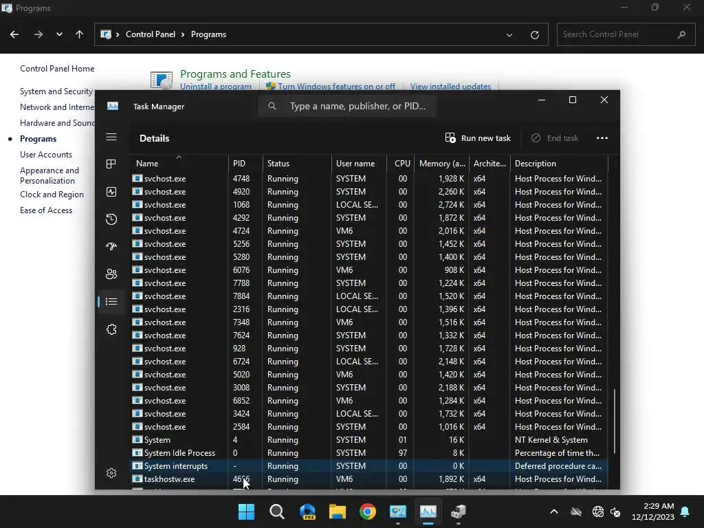Image resolution: width=704 pixels, height=528 pixels.
Task: Open User Accounts in Control Panel
Action: 46,155
